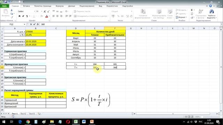Switch to the Рецензирование tab
223x125 pixels.
[87, 6]
